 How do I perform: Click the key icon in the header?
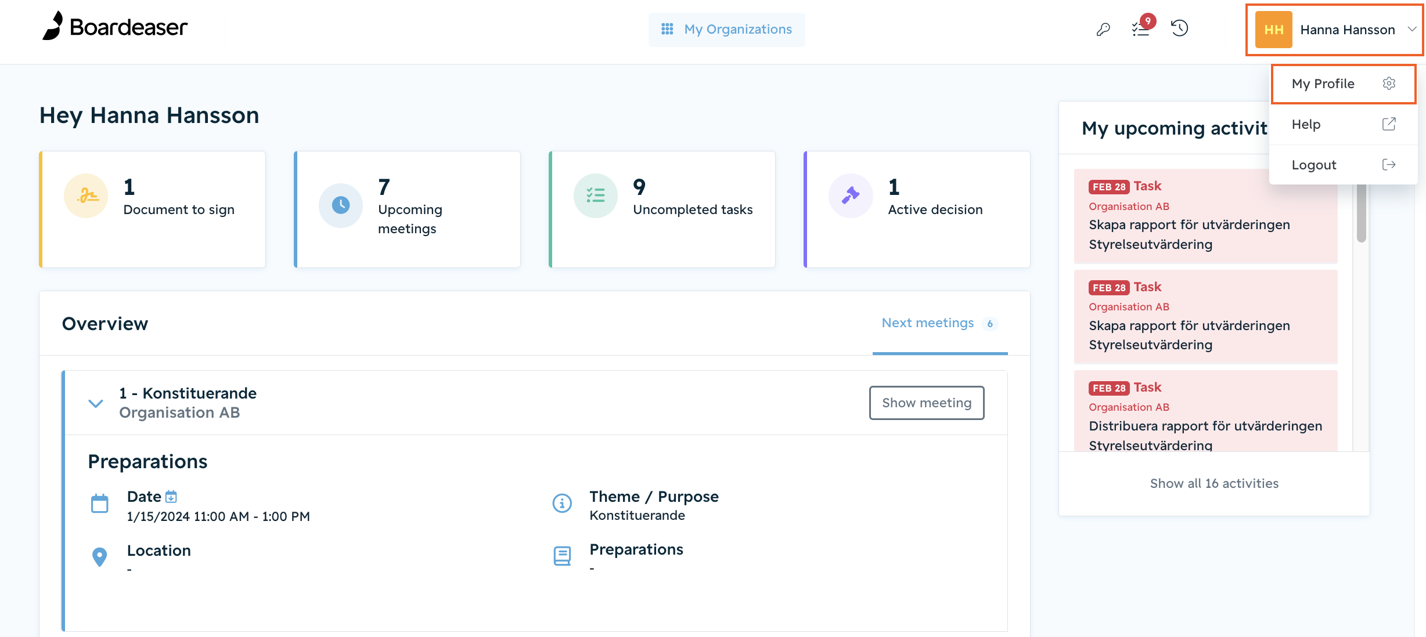click(x=1103, y=29)
